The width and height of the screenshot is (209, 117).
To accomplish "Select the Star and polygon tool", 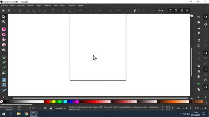I will pos(4,40).
